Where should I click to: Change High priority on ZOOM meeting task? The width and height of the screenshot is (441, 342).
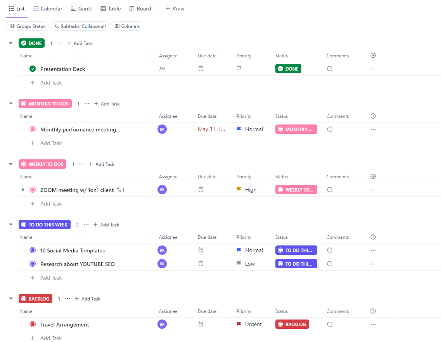point(247,190)
